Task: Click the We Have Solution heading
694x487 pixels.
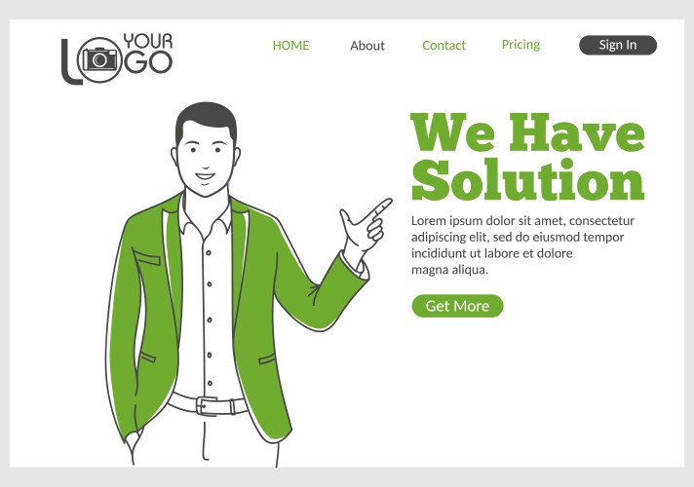Action: 527,157
